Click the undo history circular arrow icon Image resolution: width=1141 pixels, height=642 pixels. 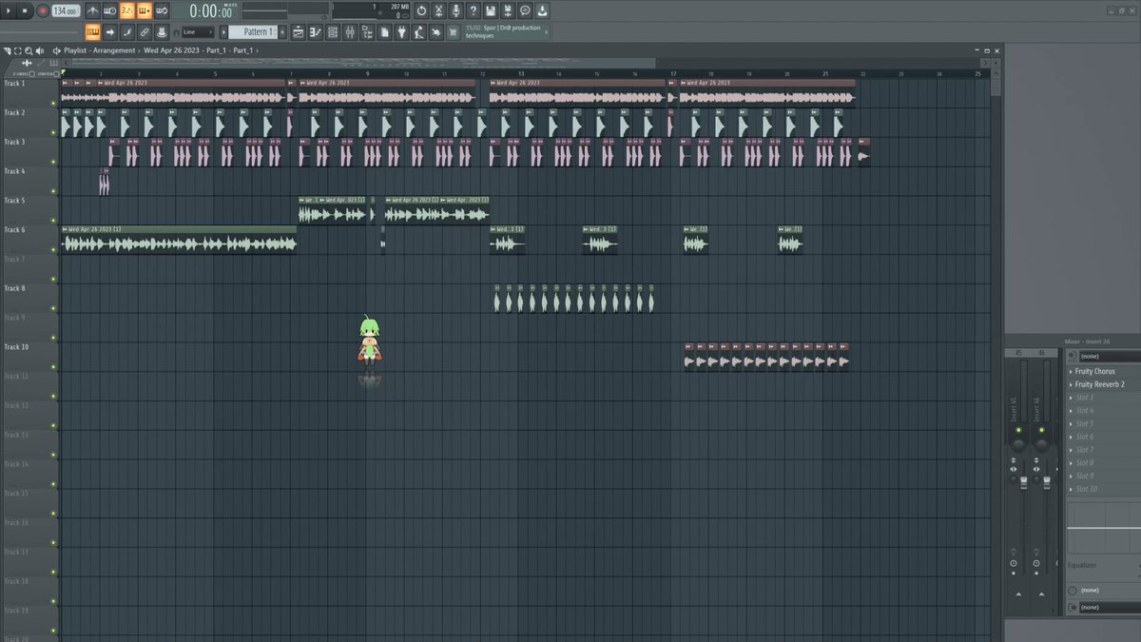click(421, 10)
